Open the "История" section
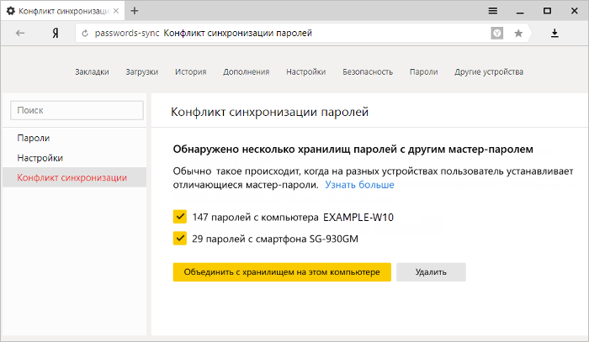The width and height of the screenshot is (589, 342). [190, 71]
